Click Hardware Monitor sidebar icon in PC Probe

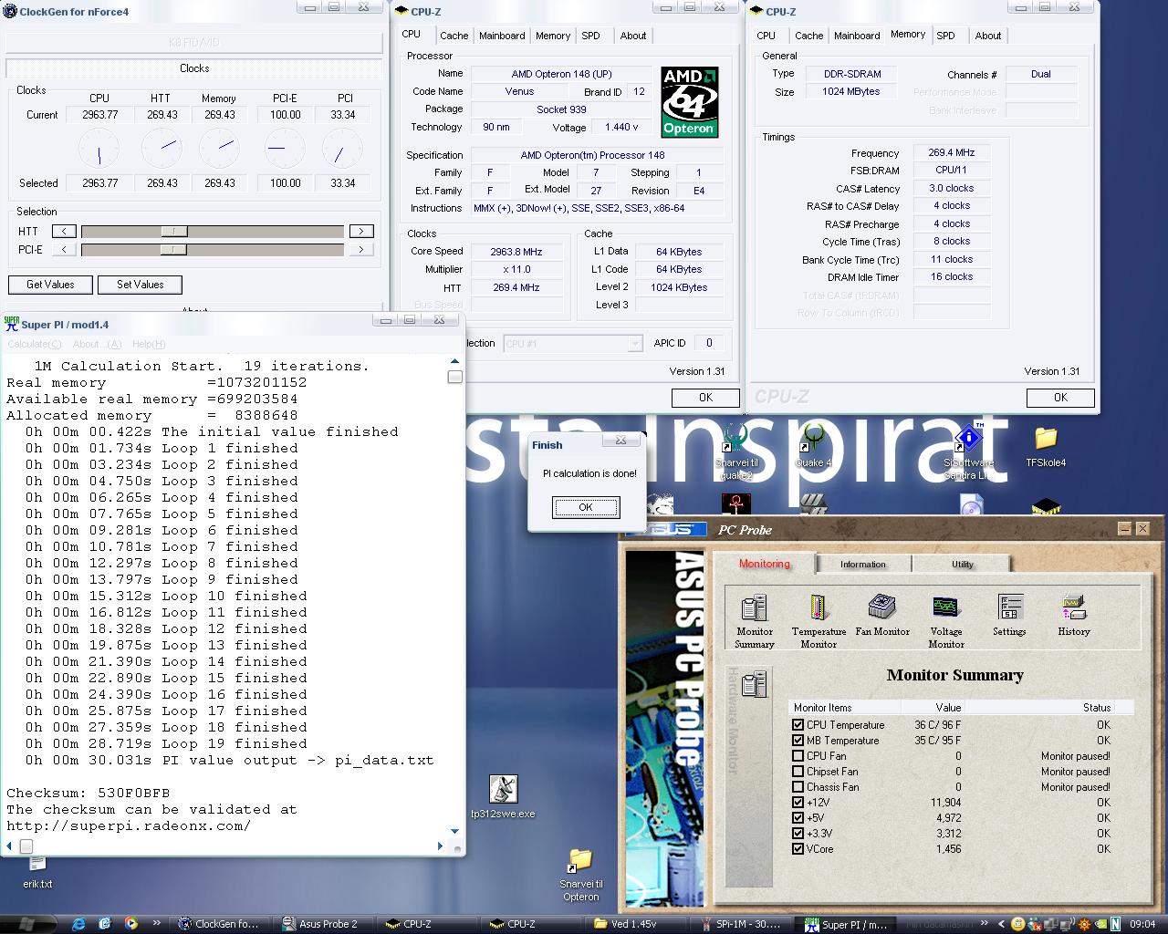pyautogui.click(x=755, y=684)
